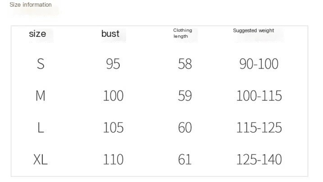Select bust value 105

(x=113, y=128)
